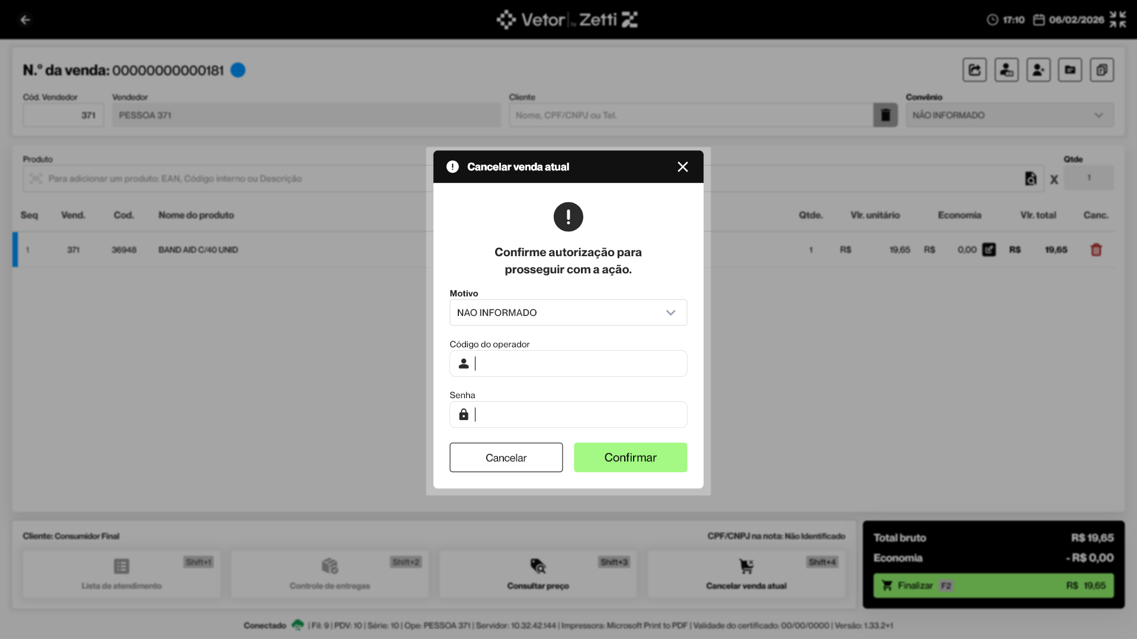
Task: Click the folder icon in toolbar
Action: pos(1069,70)
